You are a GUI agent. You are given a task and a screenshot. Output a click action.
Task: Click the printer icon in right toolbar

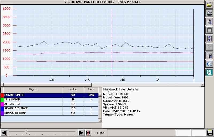(x=209, y=13)
